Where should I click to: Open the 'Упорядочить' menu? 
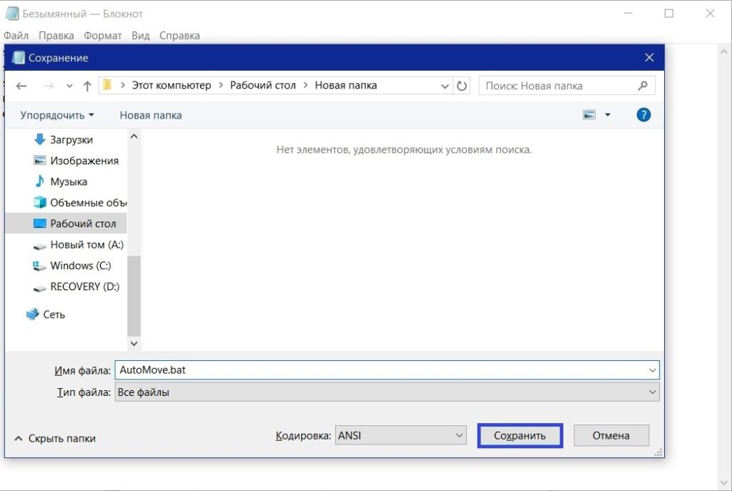click(x=57, y=115)
